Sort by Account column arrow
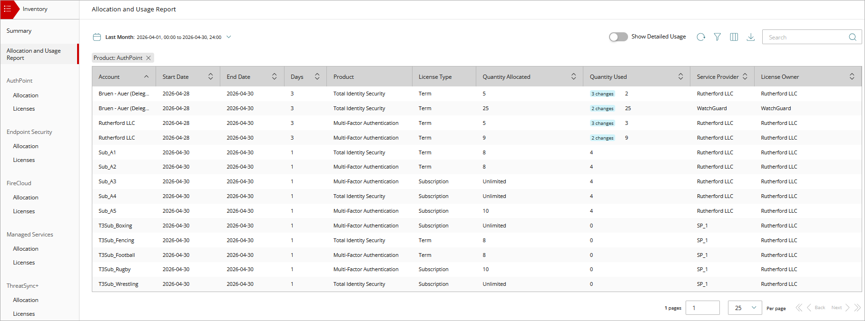 [147, 76]
